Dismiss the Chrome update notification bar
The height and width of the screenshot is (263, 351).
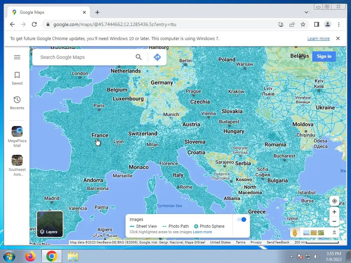point(338,38)
